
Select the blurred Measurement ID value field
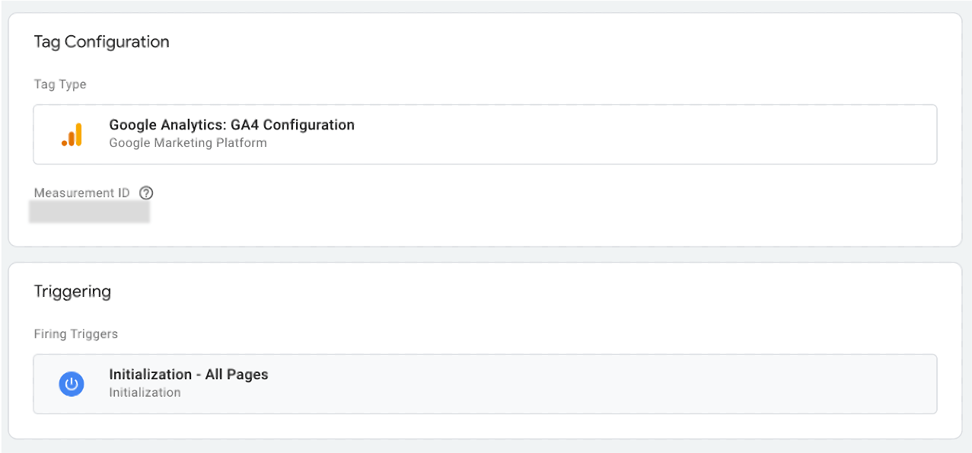click(89, 212)
